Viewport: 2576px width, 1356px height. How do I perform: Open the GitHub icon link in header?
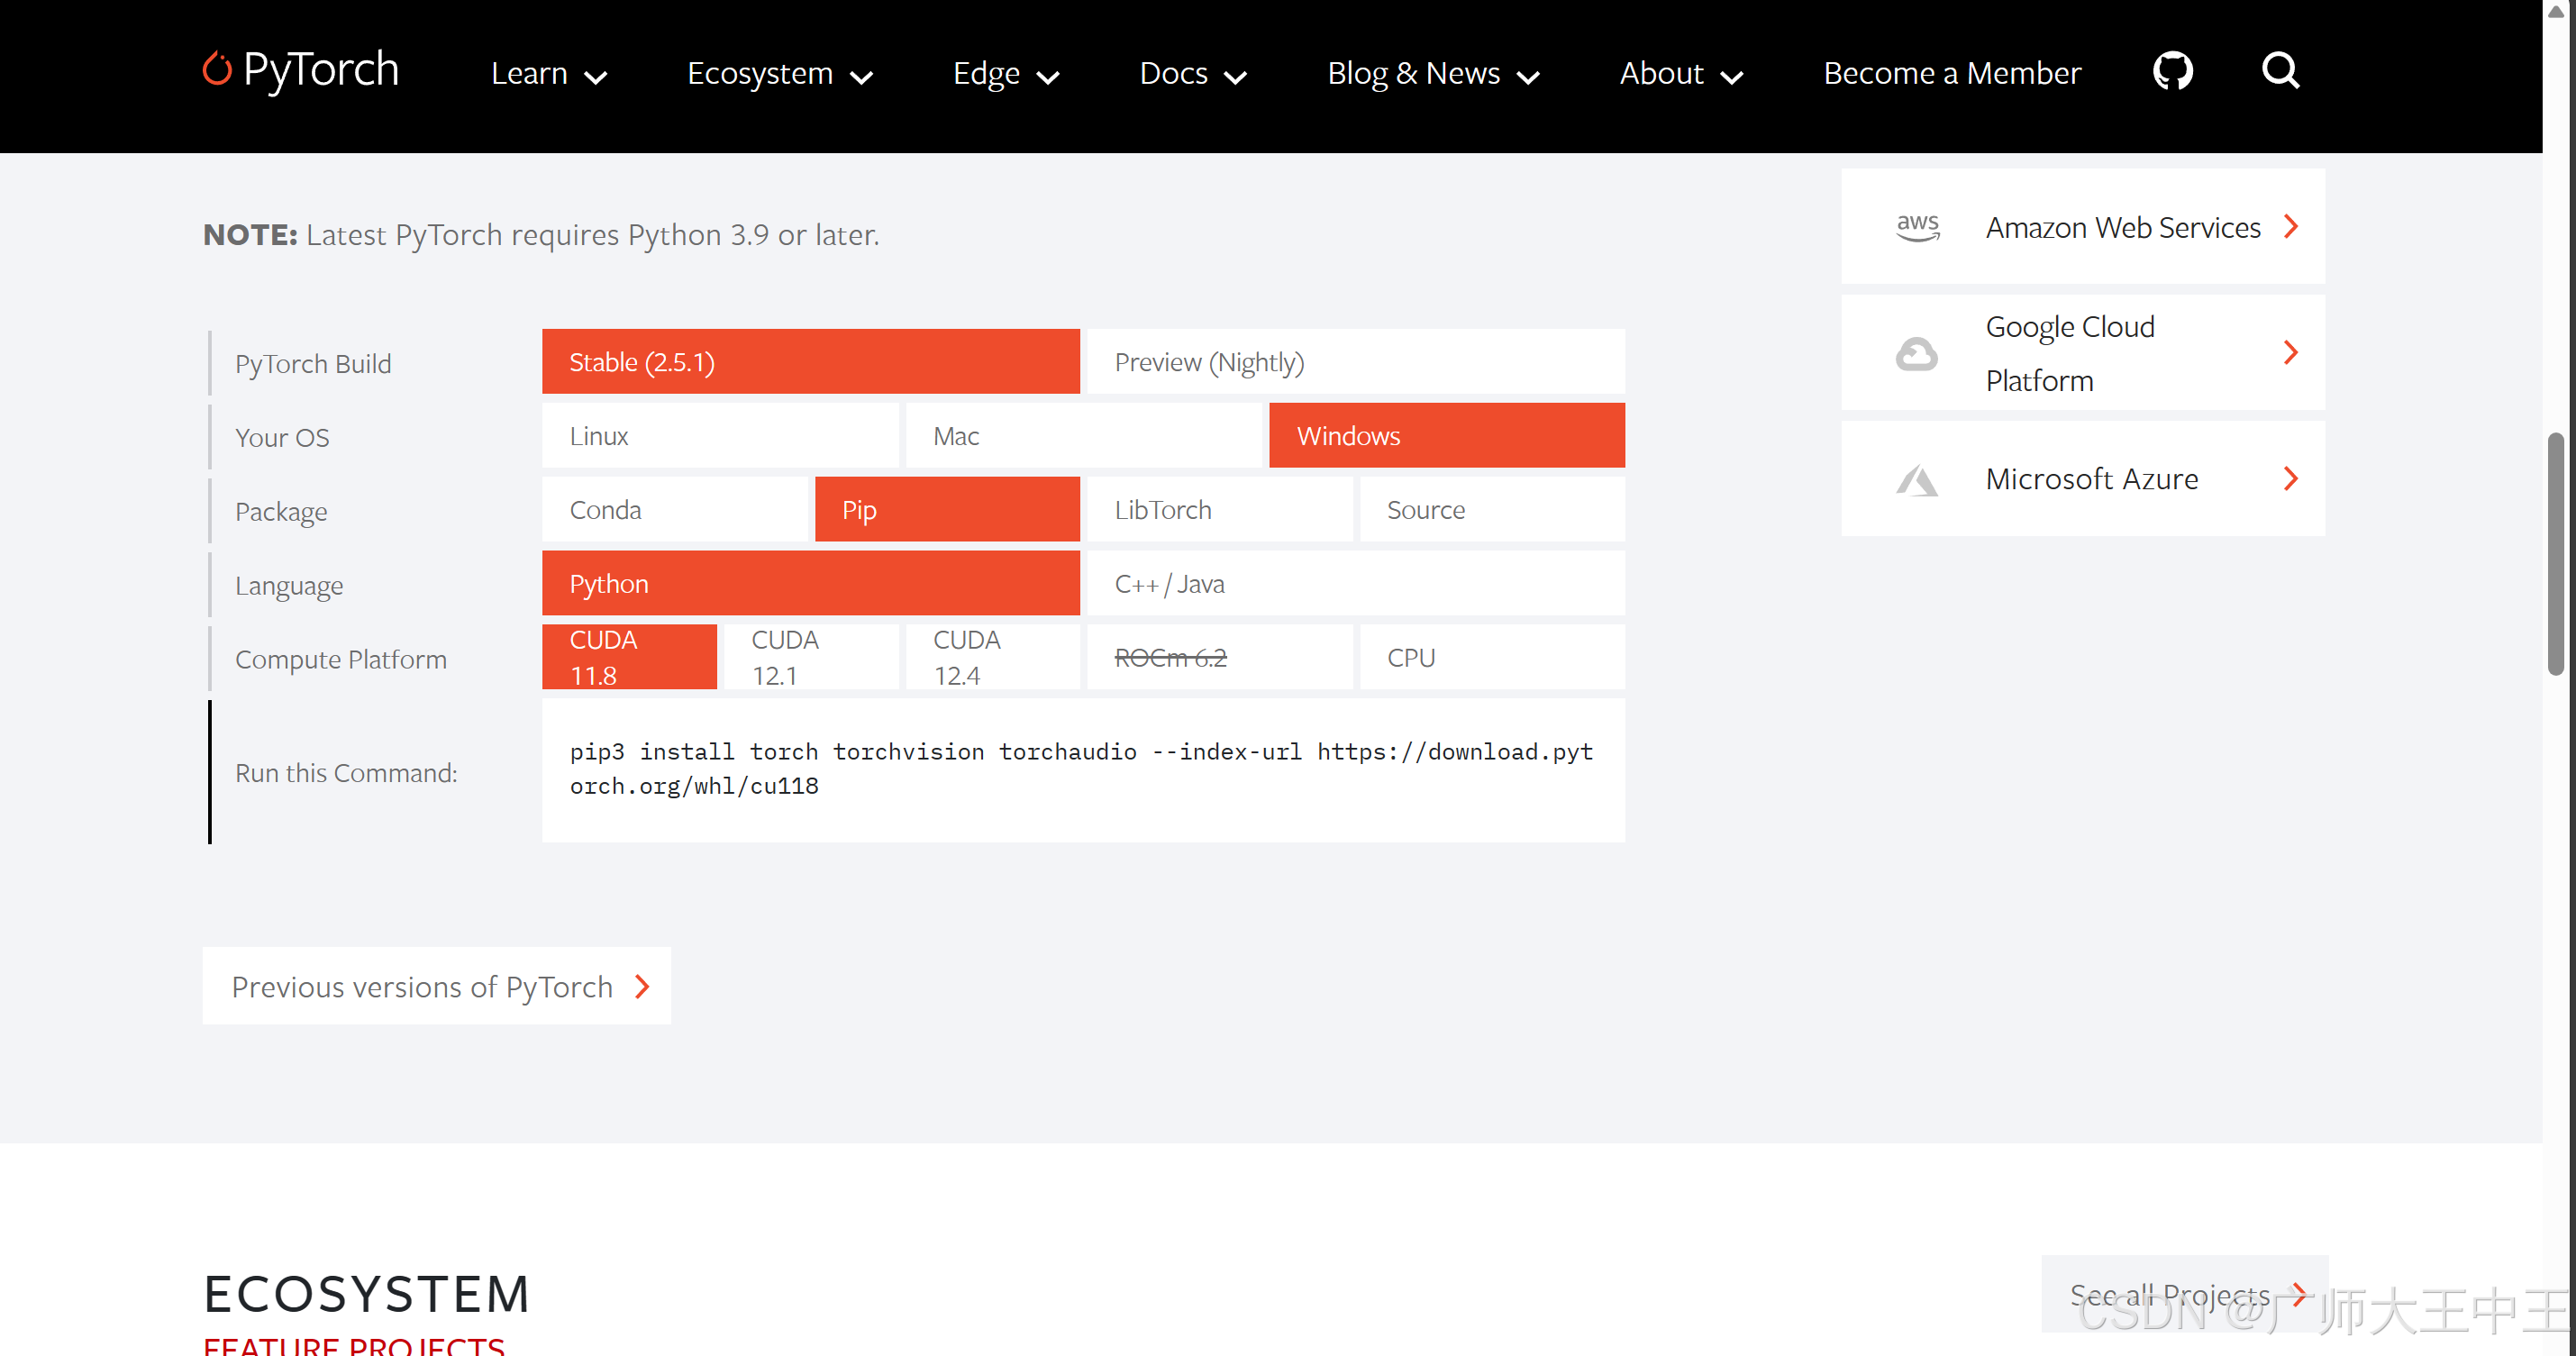pos(2172,71)
